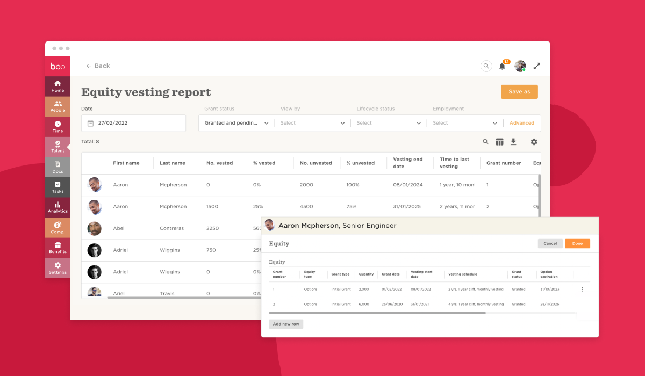Open the column chooser icon
The width and height of the screenshot is (645, 376).
coord(499,142)
